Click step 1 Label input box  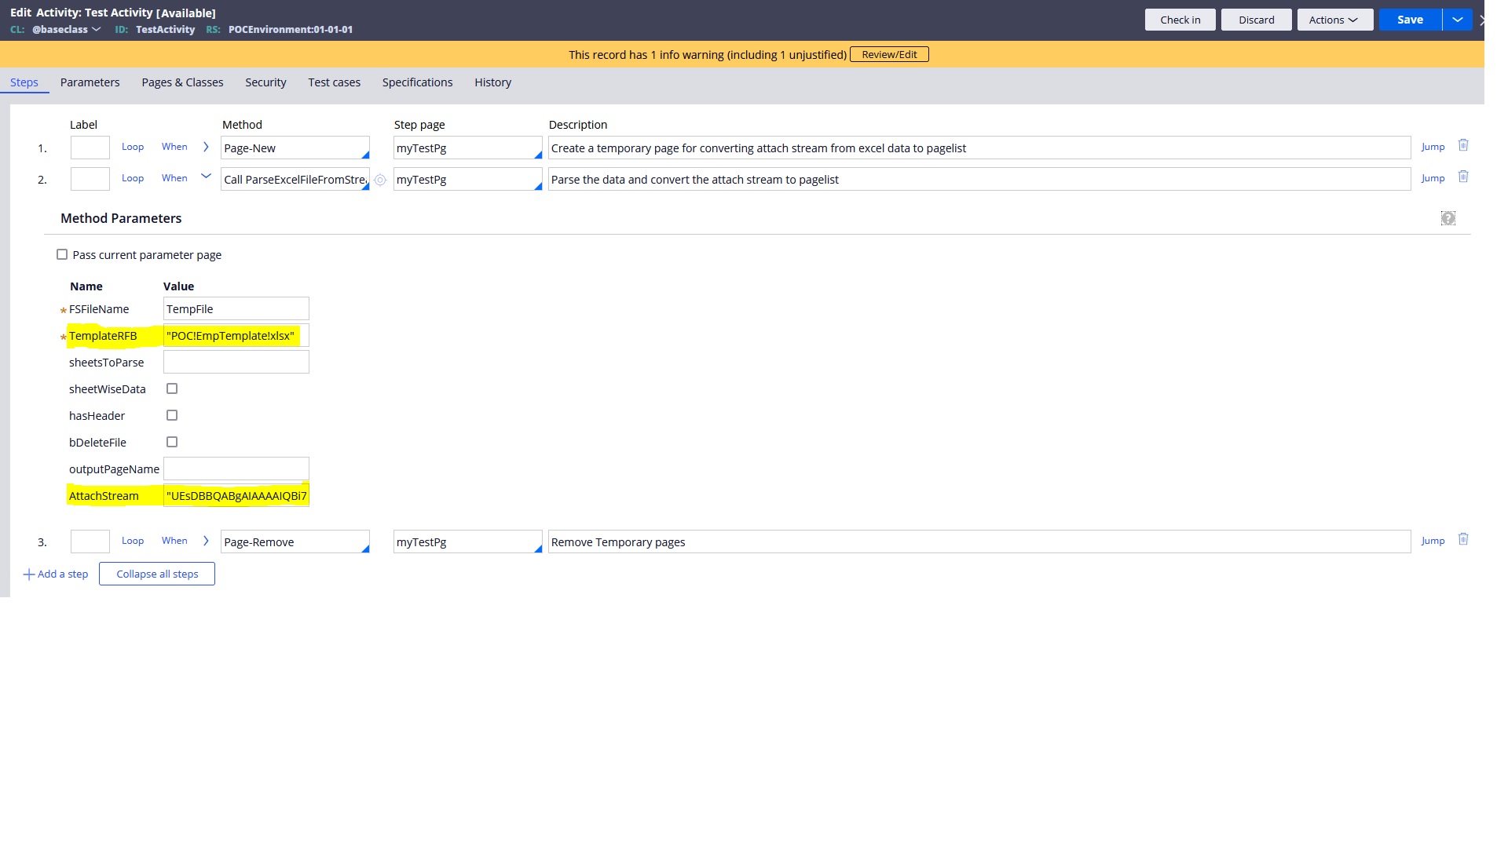(x=90, y=148)
